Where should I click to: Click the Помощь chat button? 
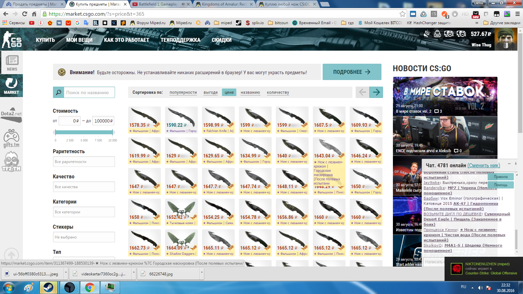[501, 185]
